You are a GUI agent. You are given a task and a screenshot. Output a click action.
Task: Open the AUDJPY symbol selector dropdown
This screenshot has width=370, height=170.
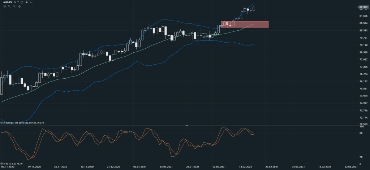point(18,2)
